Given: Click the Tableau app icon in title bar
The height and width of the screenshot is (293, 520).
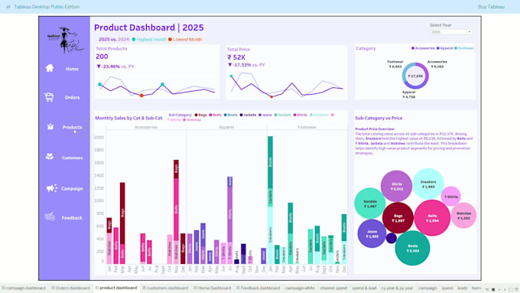Looking at the screenshot, I should [8, 7].
